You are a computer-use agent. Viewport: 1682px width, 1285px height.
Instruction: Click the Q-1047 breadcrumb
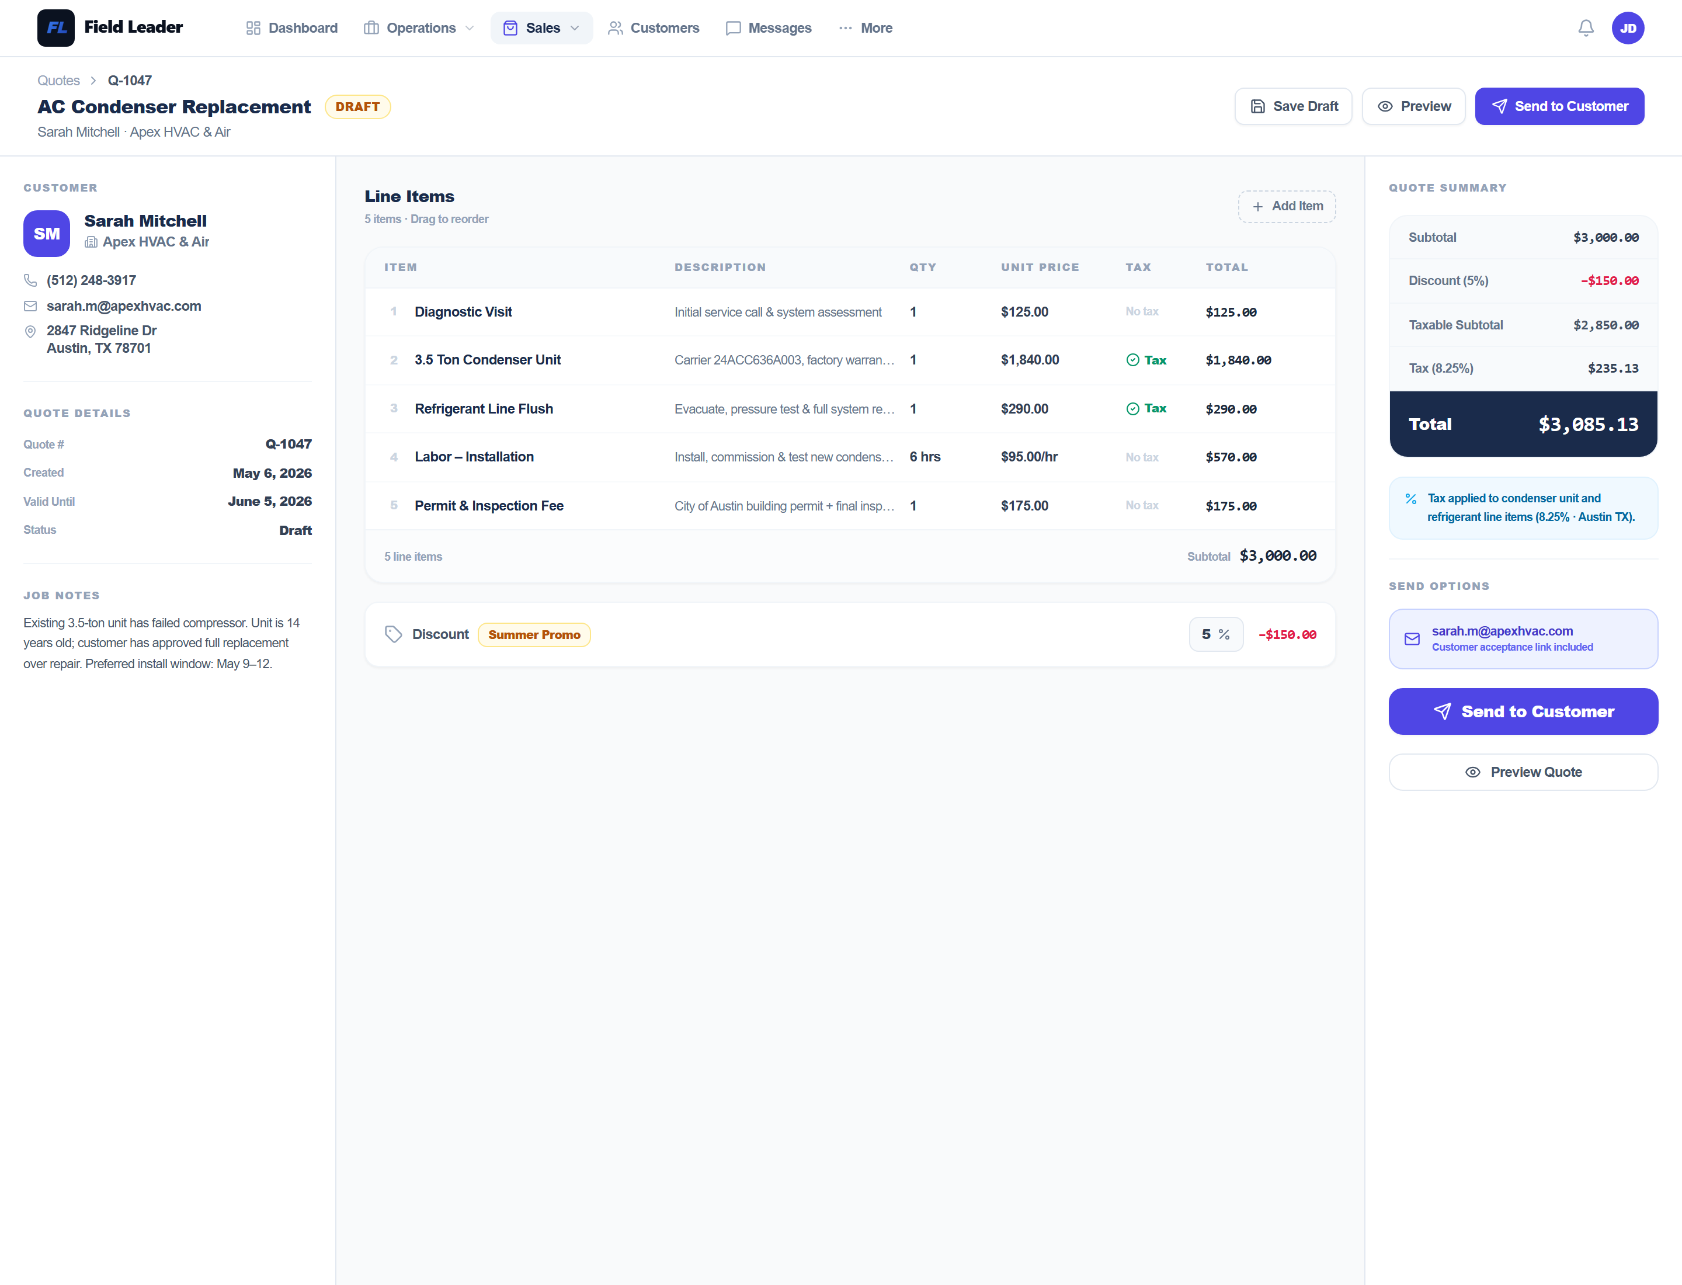(130, 81)
